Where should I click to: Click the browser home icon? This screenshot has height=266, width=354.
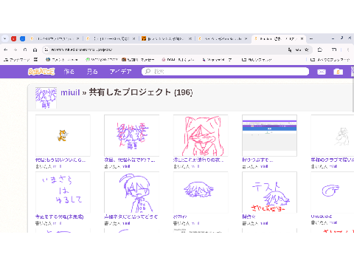pyautogui.click(x=35, y=50)
